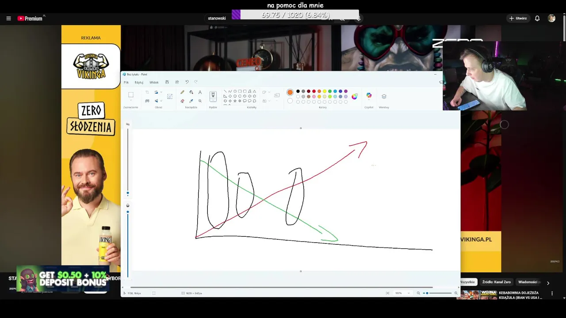Open the VIKINGA.PL ad link

click(476, 239)
